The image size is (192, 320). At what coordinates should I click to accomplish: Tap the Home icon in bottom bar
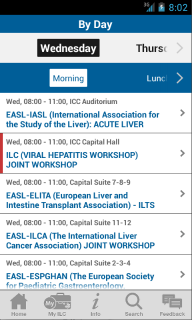click(18, 301)
